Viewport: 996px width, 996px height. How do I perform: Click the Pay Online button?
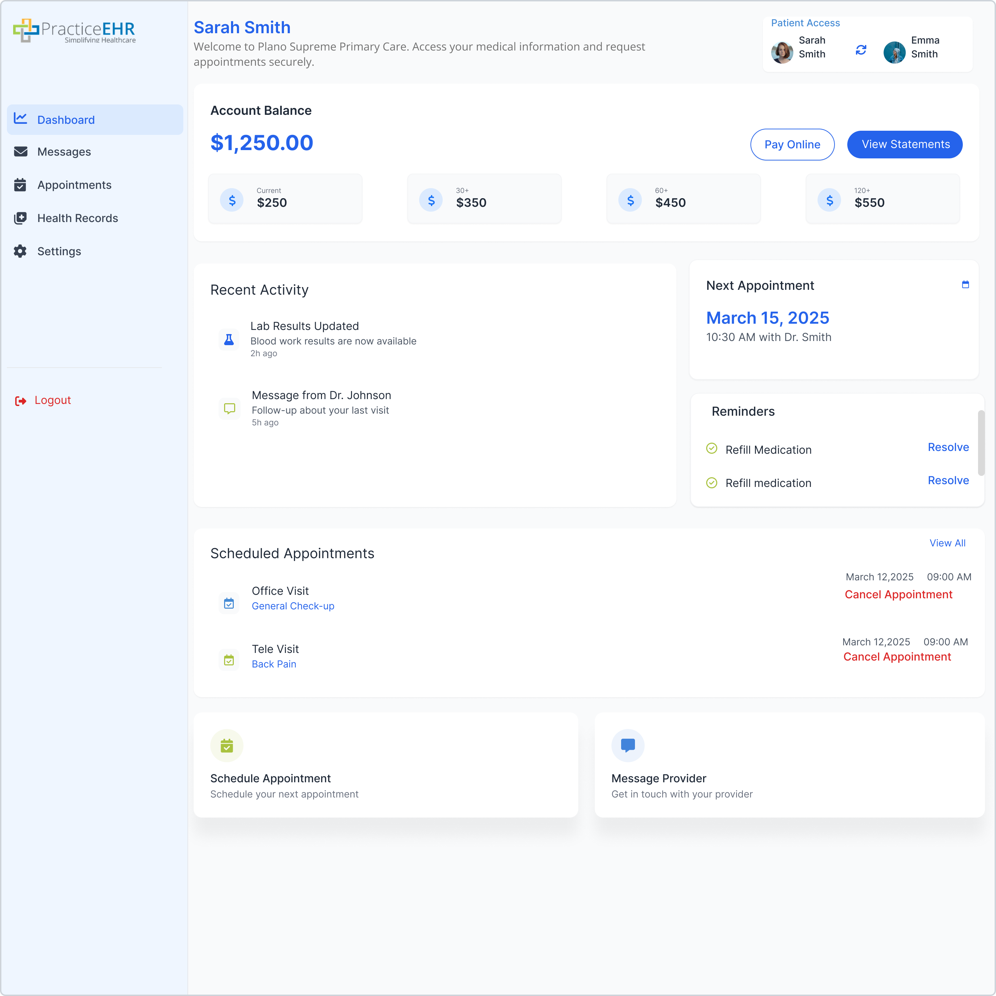click(792, 144)
